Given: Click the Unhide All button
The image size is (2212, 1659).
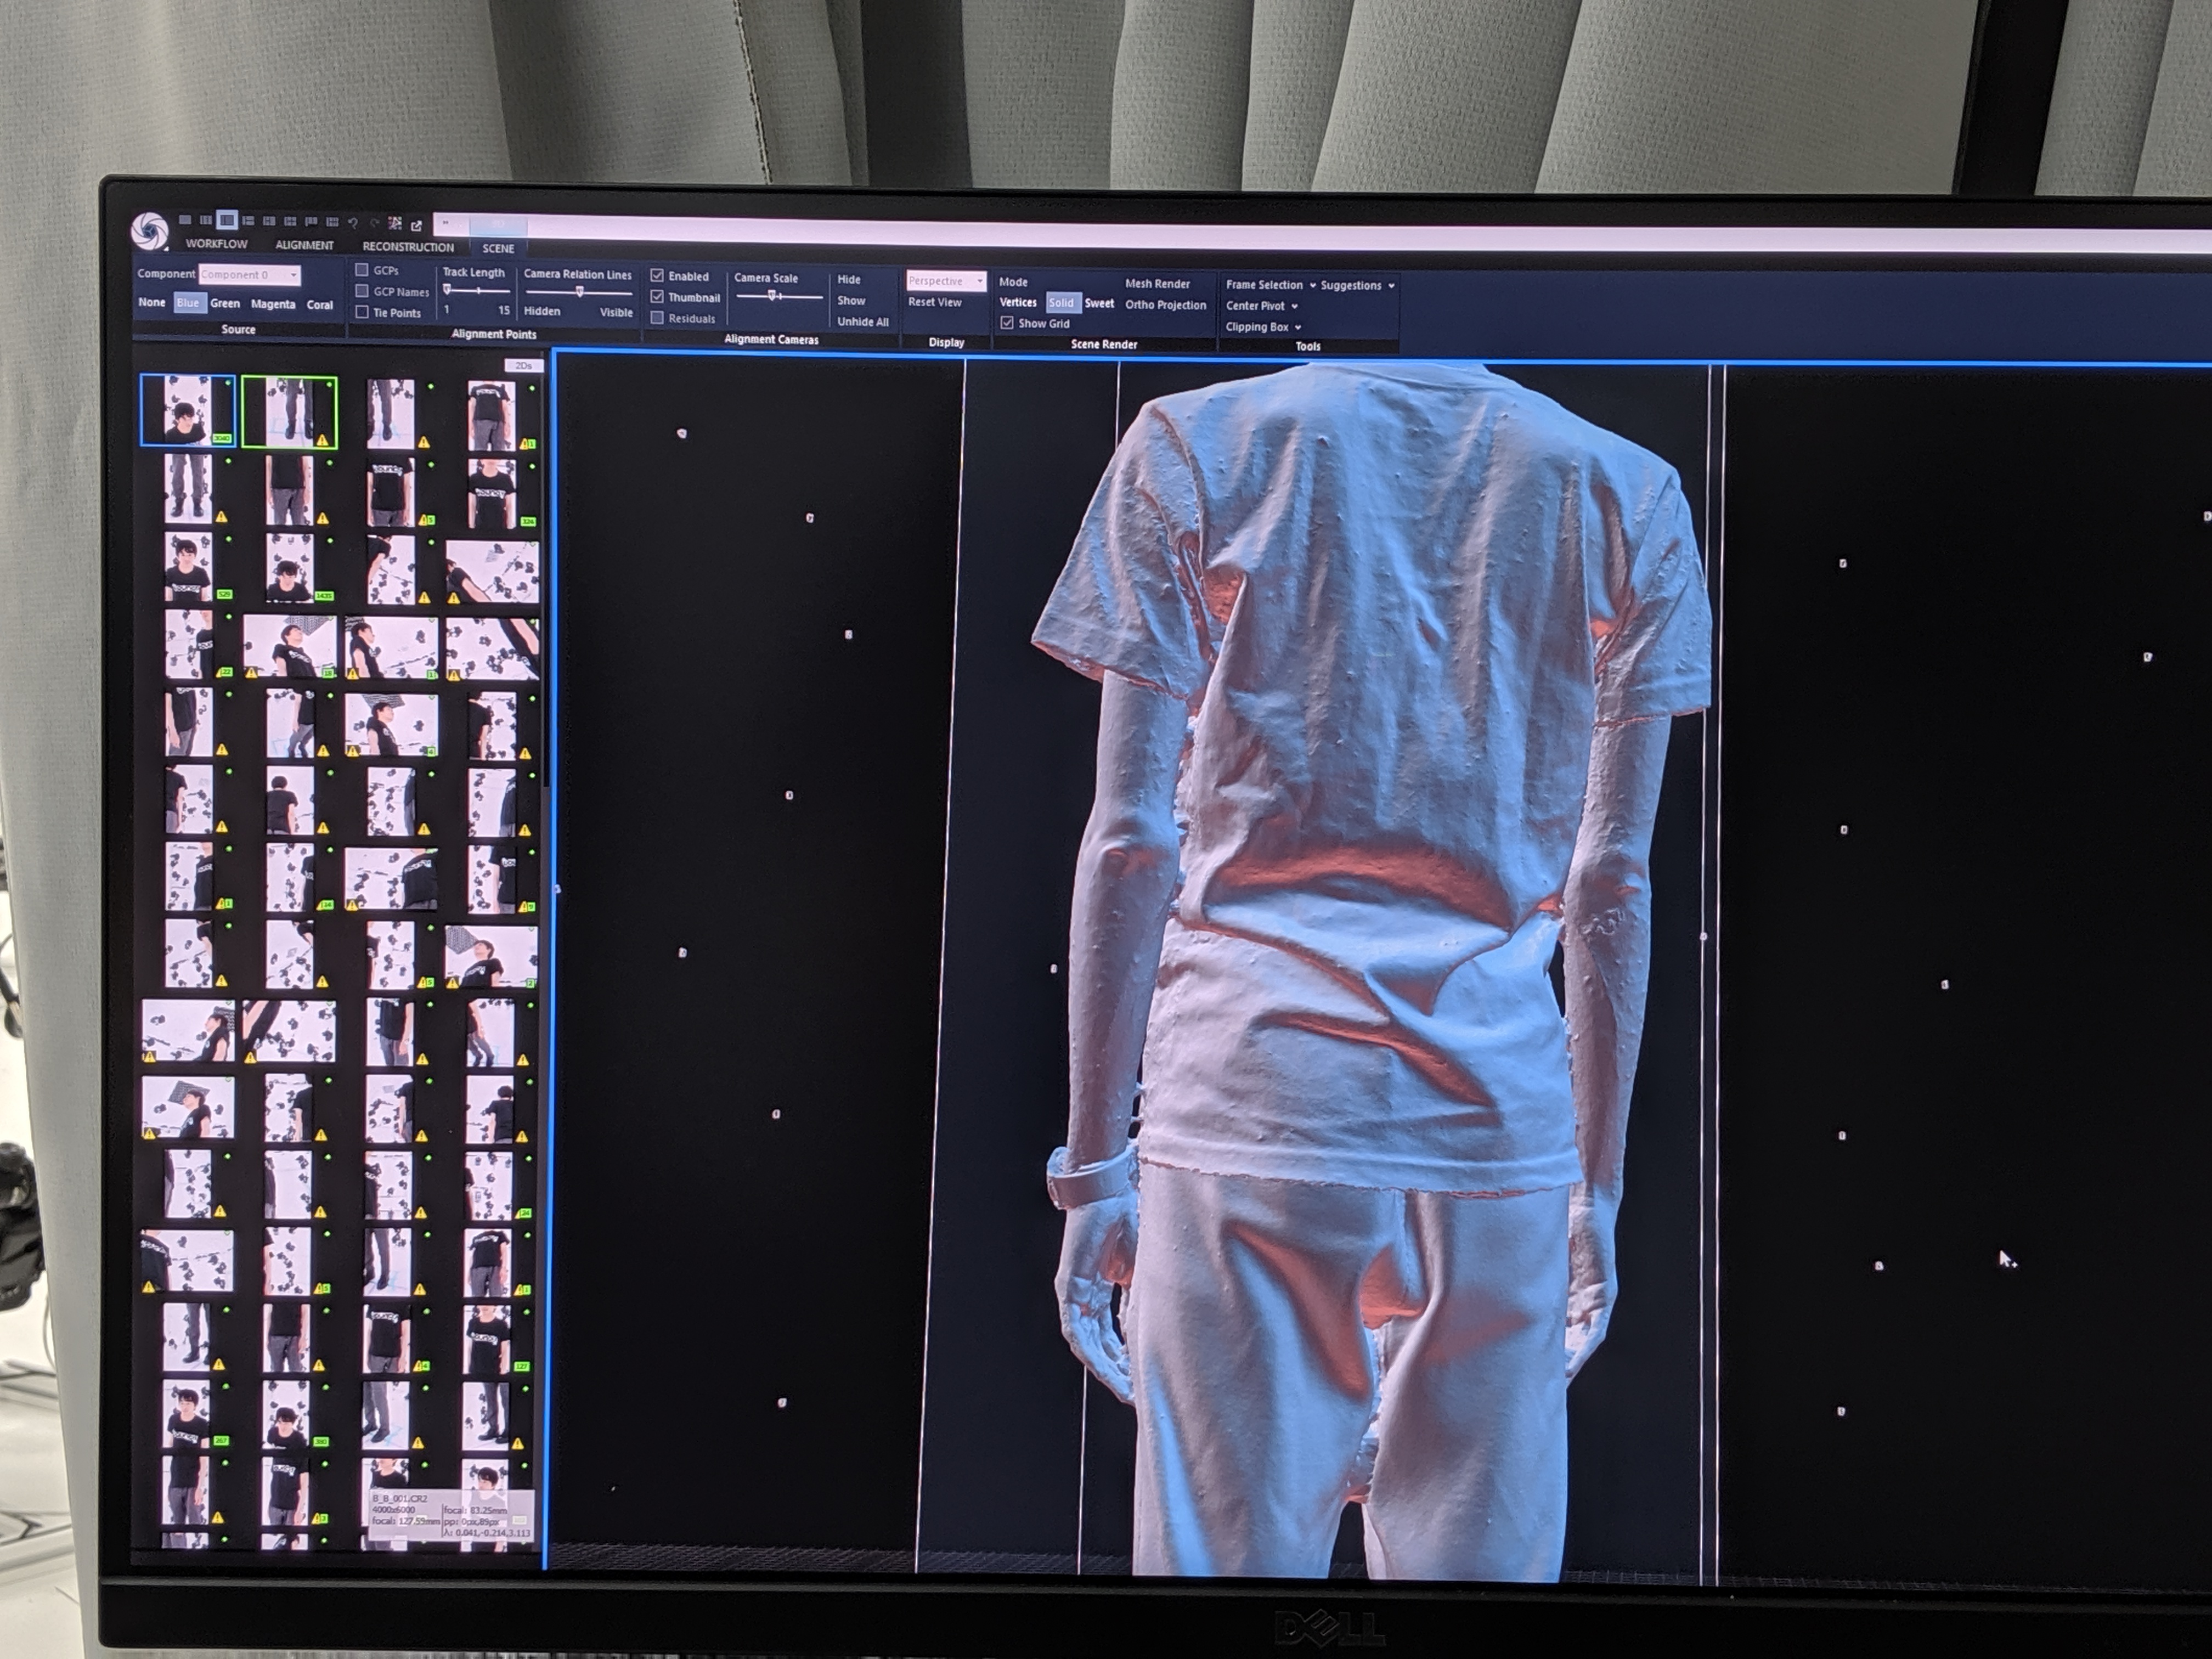Looking at the screenshot, I should click(x=862, y=322).
